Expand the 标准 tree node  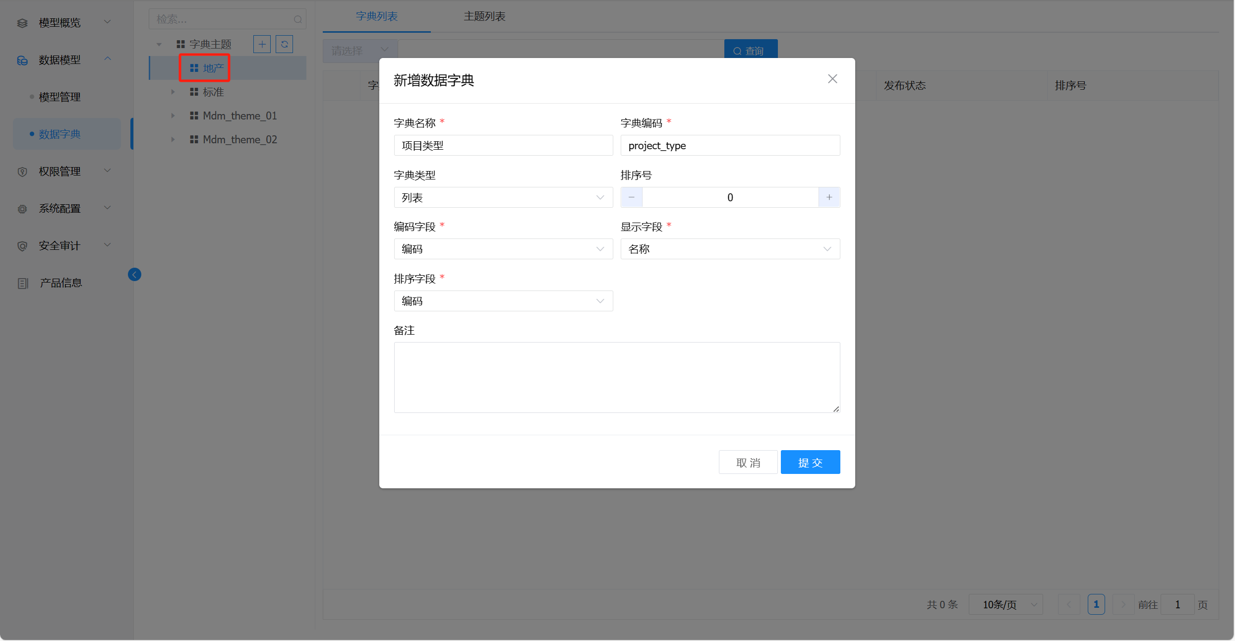[x=173, y=92]
